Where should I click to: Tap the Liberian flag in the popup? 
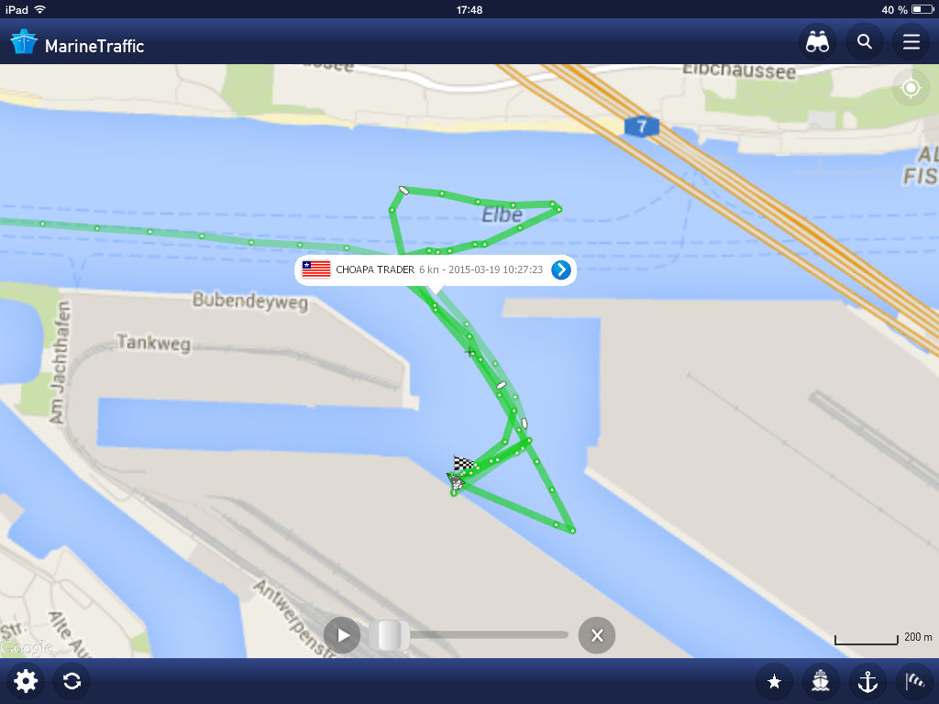point(316,269)
